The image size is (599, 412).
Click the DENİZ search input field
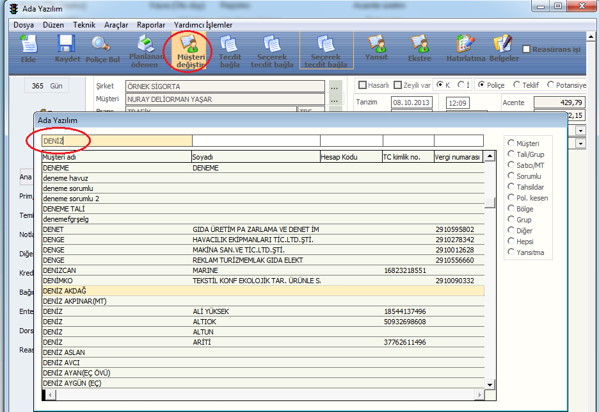[x=116, y=140]
